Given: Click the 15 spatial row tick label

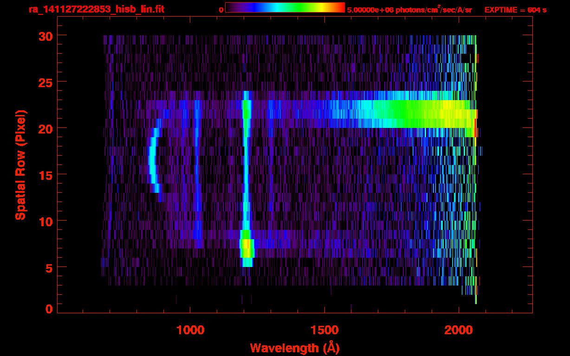Looking at the screenshot, I should pos(45,175).
